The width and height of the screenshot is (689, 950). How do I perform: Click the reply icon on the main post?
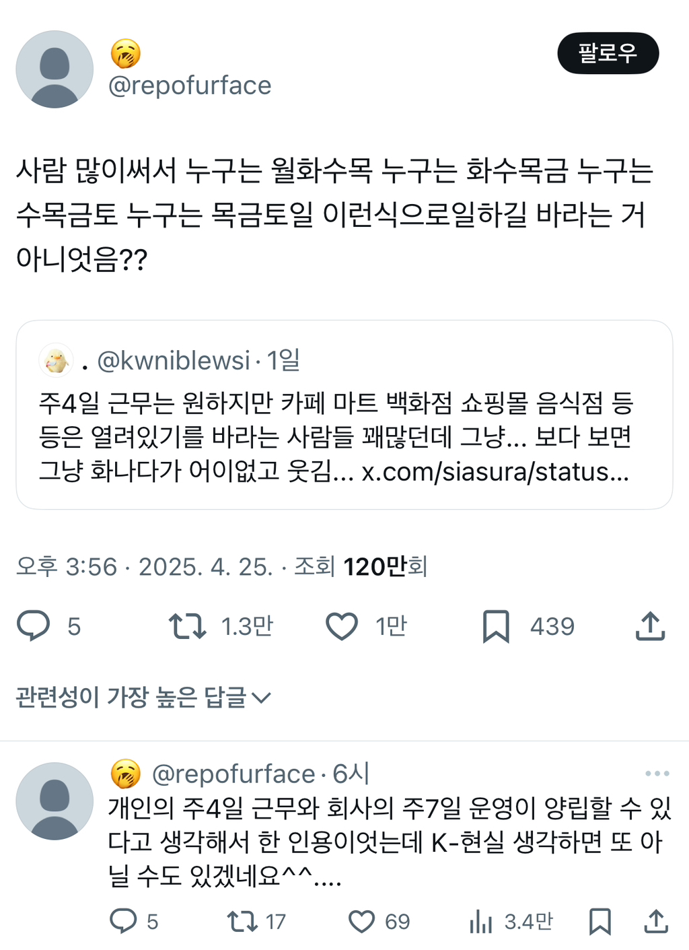[x=33, y=625]
